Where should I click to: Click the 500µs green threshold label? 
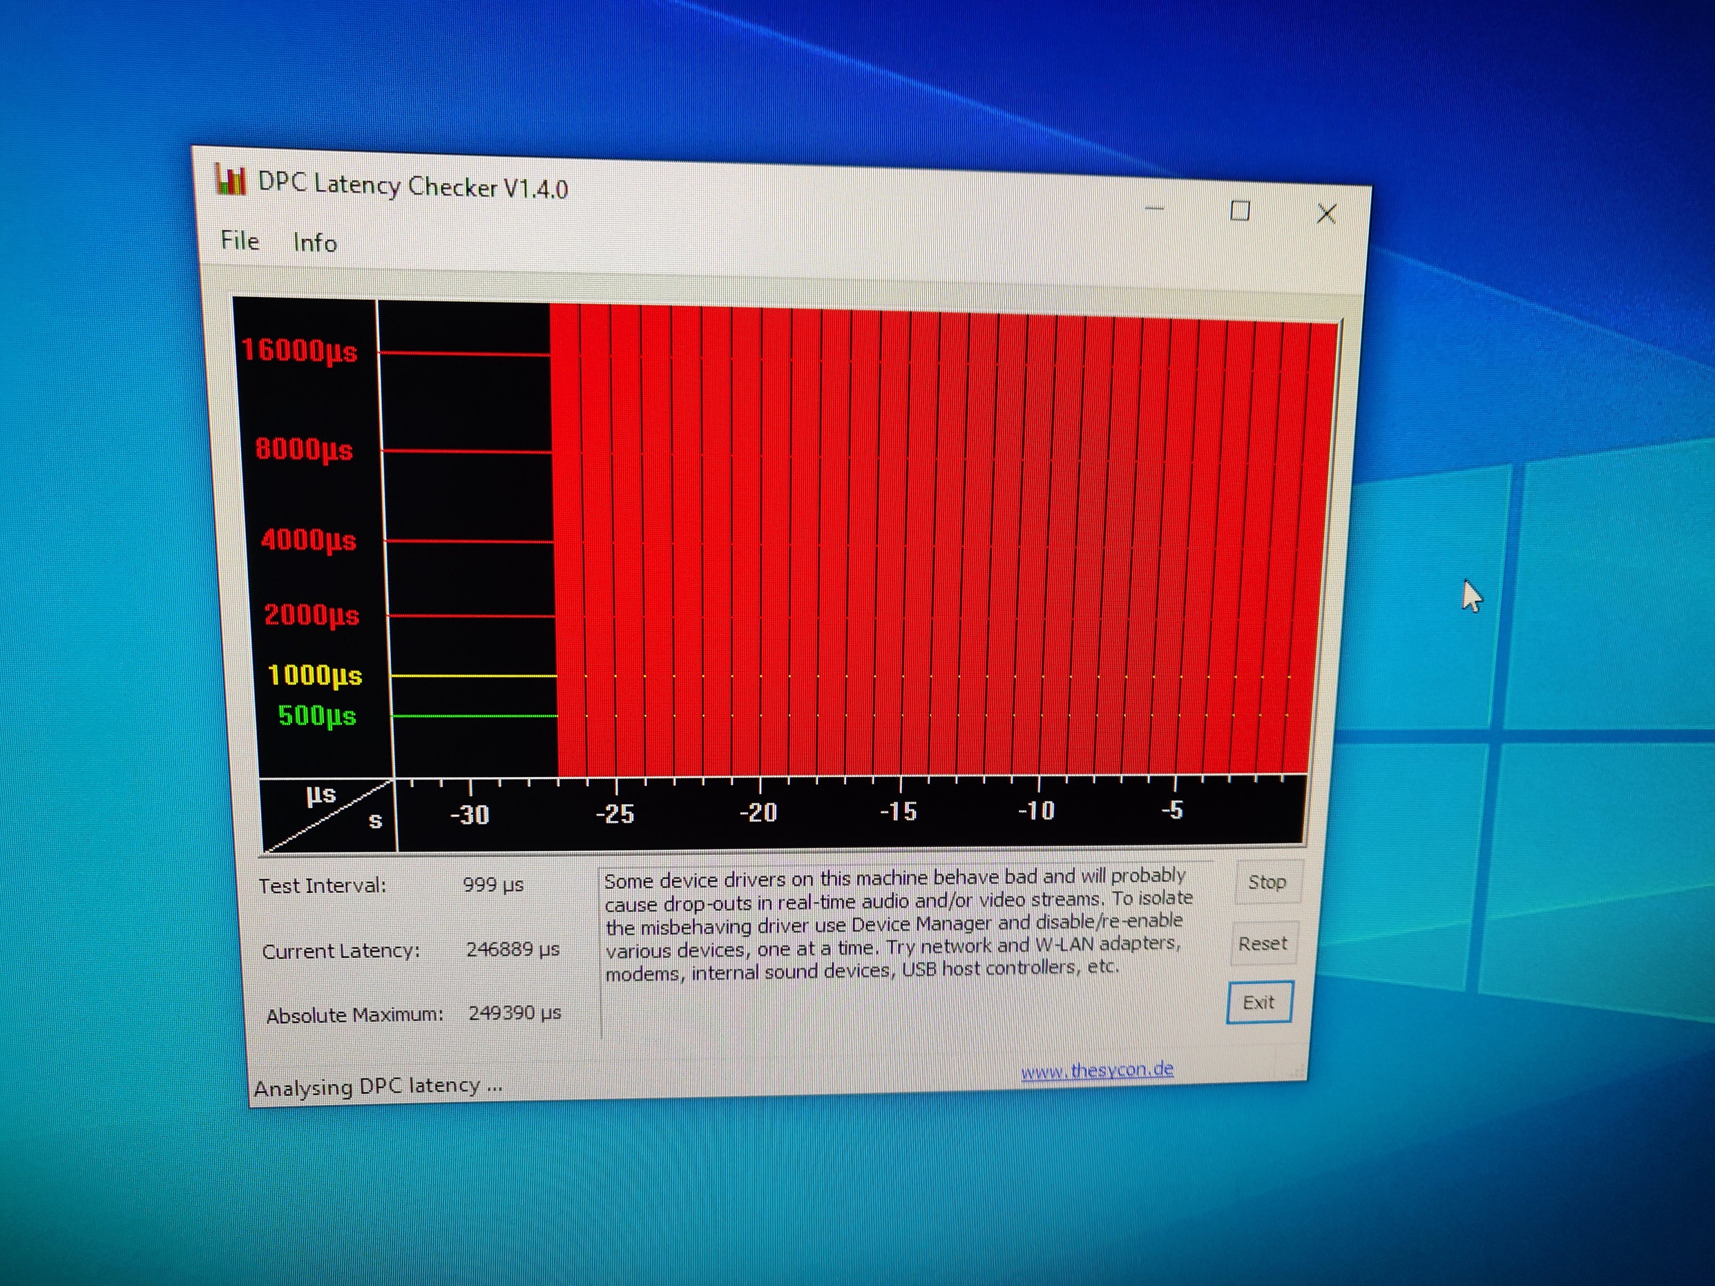click(317, 715)
